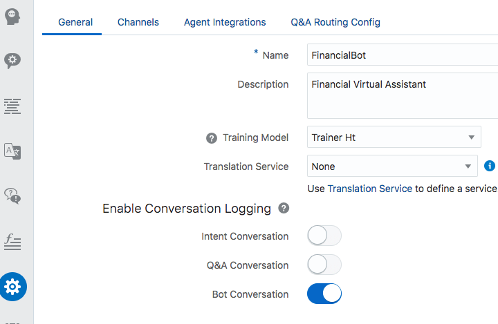
Task: Click the blue Settings gear icon
Action: (x=12, y=286)
